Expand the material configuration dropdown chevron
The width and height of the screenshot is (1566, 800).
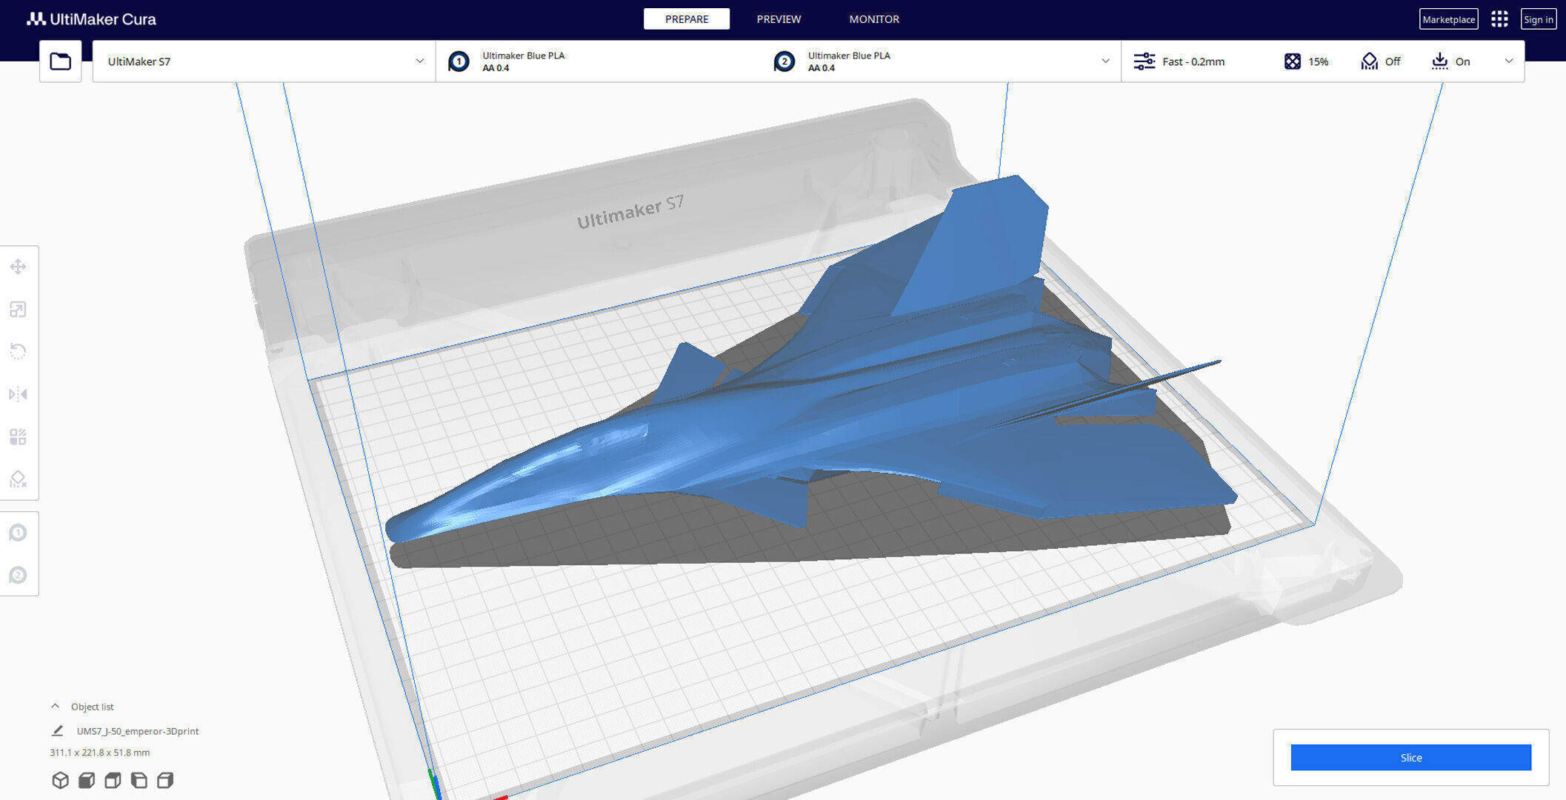(x=1105, y=61)
